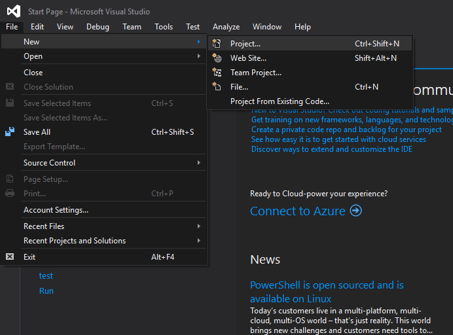This screenshot has height=335, width=453.
Task: Expand the Source Control submenu arrow
Action: (199, 162)
